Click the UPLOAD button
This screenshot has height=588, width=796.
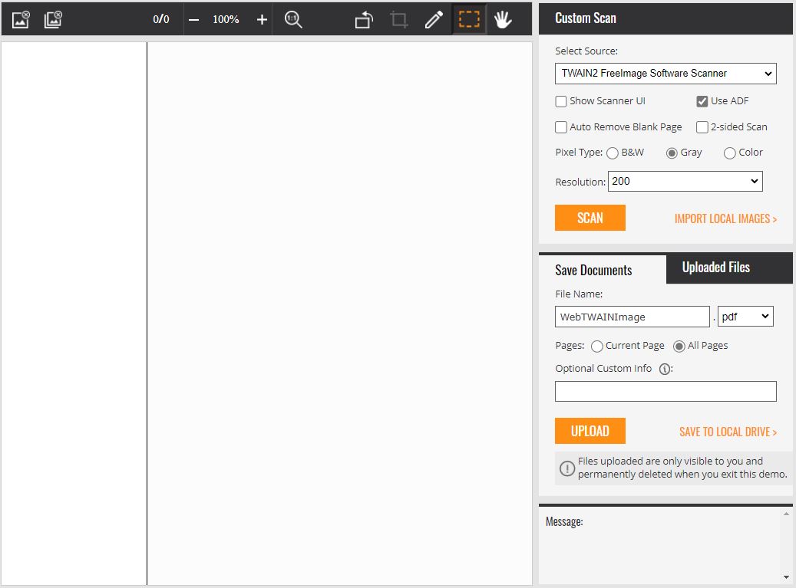click(x=590, y=430)
